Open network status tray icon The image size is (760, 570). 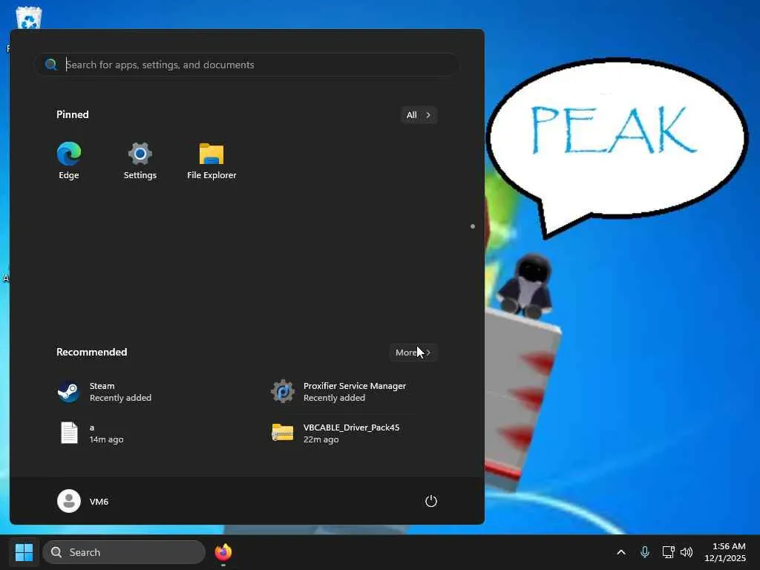[669, 552]
